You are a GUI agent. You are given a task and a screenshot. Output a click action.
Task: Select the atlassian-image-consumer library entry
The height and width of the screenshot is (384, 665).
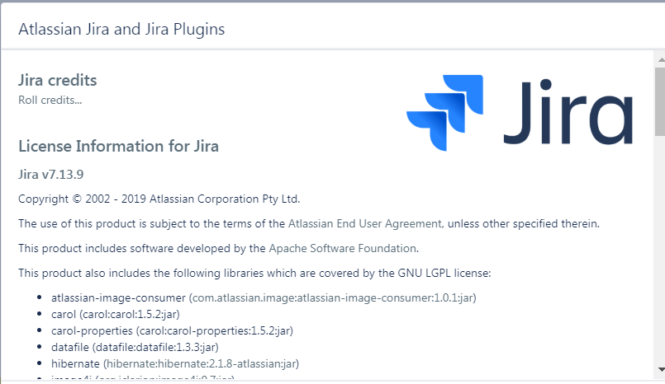264,297
